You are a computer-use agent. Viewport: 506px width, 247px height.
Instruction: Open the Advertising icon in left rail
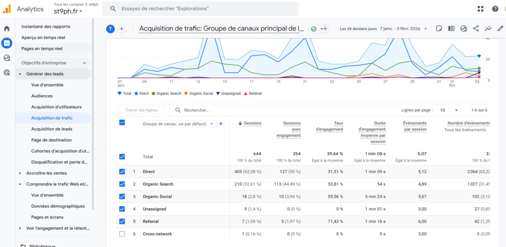click(7, 72)
